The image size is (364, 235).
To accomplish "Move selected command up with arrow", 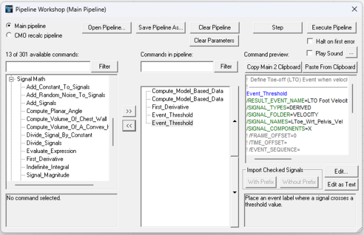I will [x=235, y=121].
